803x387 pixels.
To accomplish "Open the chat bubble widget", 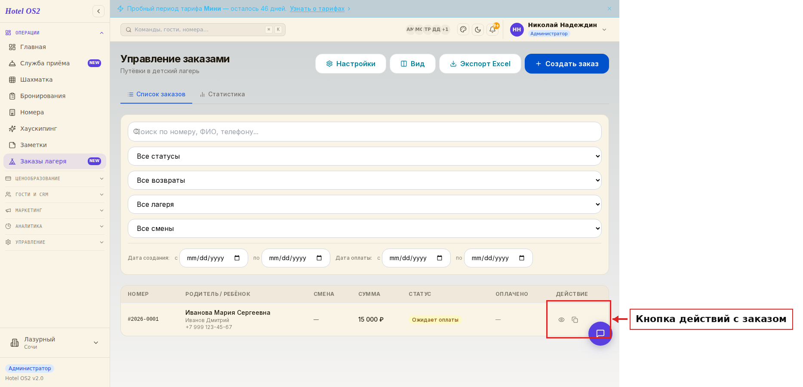I will (600, 333).
